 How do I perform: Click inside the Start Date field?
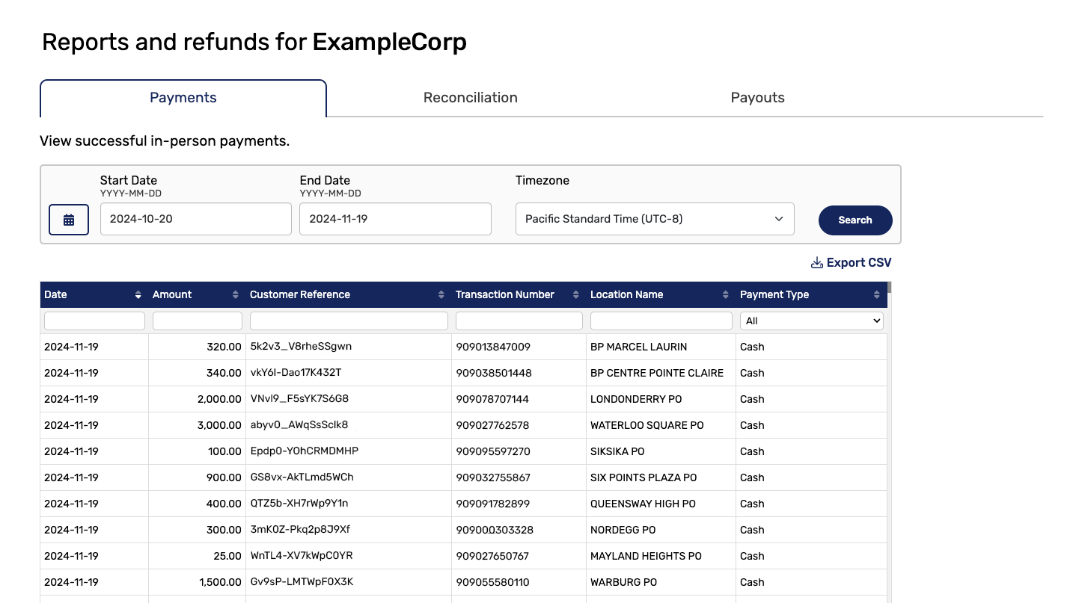[195, 219]
